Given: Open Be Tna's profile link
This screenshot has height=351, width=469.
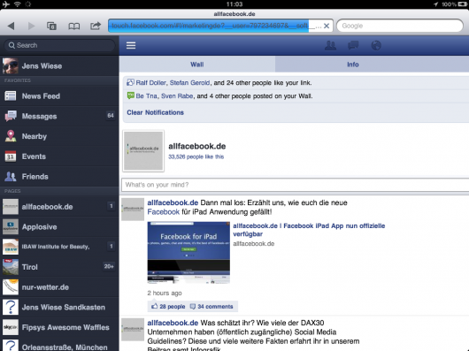Looking at the screenshot, I should pyautogui.click(x=146, y=95).
